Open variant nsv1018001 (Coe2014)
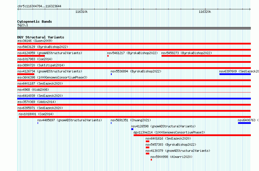The width and height of the screenshot is (259, 171). 36,114
